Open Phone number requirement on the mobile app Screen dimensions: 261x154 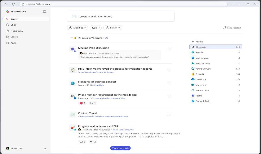[x=107, y=95]
